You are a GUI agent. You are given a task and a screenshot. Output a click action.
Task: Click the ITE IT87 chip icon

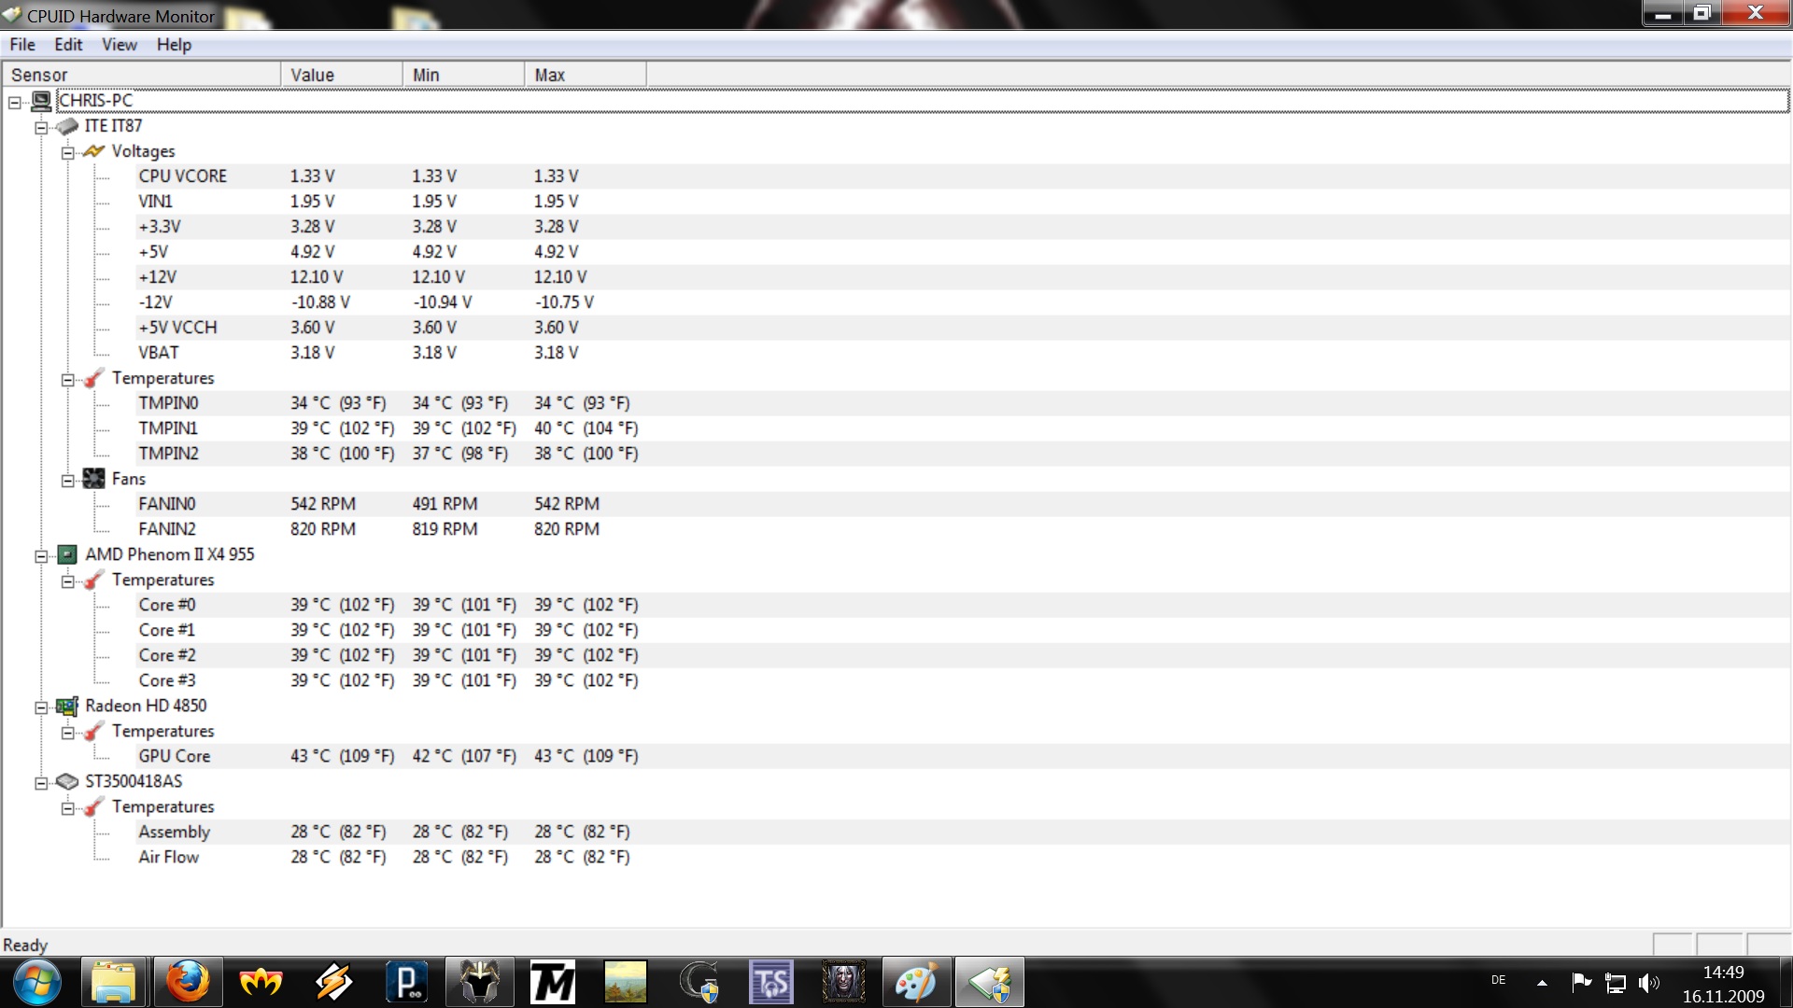[x=67, y=126]
